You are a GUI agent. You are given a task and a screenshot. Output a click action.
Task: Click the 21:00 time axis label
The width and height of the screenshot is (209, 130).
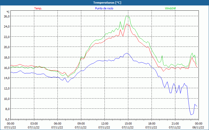point(175,124)
